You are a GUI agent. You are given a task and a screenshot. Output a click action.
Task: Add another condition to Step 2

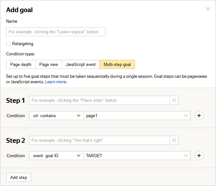click(x=199, y=156)
